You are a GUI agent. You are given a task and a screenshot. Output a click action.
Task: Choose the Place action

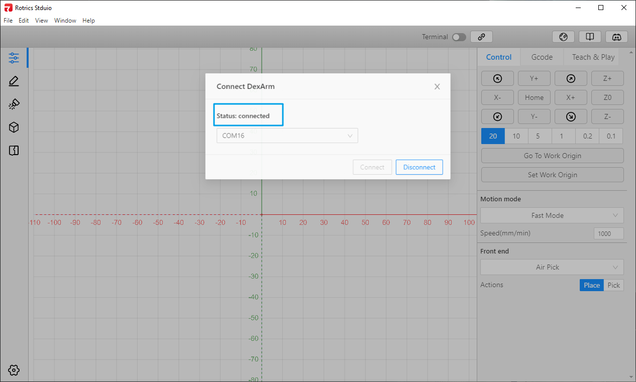pyautogui.click(x=592, y=285)
